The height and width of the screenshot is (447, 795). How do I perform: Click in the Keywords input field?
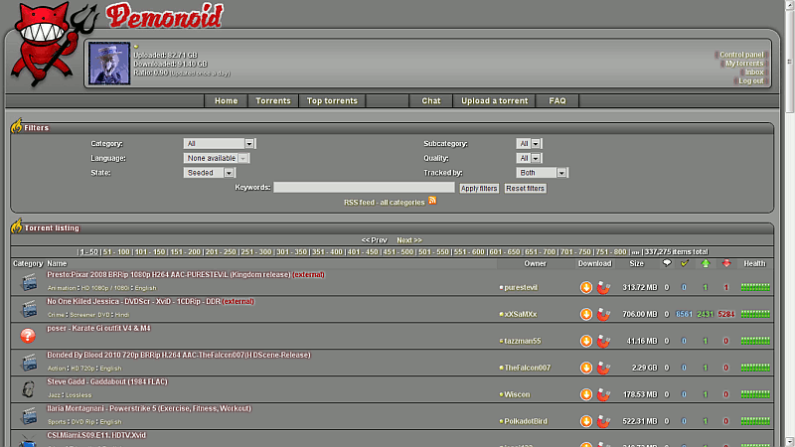point(364,187)
